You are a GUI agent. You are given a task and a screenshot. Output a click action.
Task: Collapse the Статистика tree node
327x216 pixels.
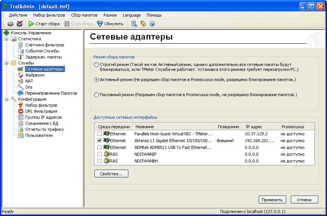click(6, 39)
